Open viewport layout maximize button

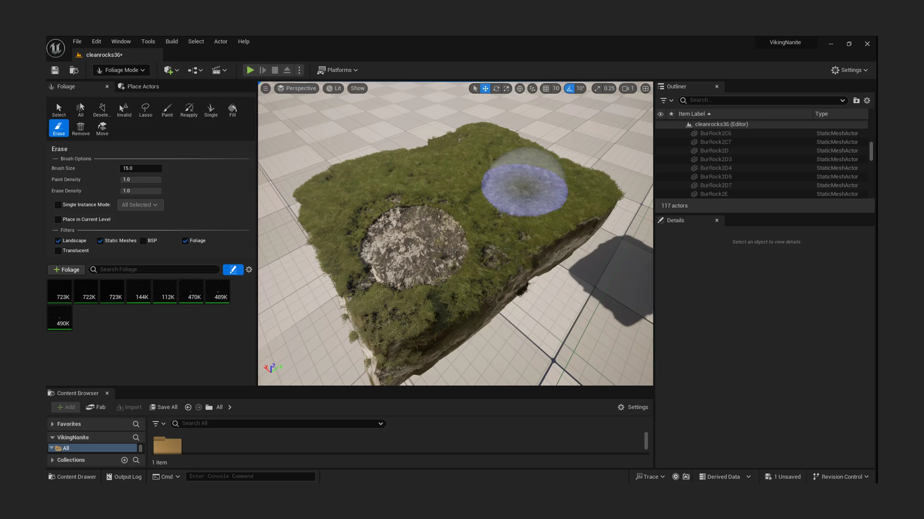tap(645, 88)
